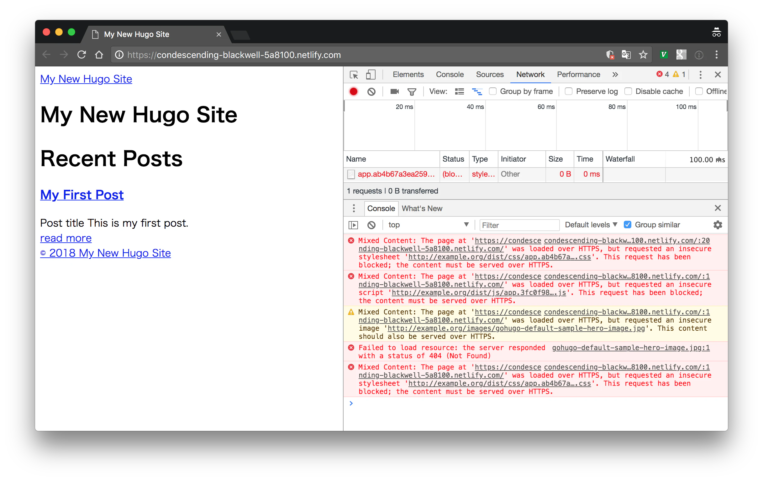Show the console sidebar icon
This screenshot has height=481, width=763.
tap(353, 225)
